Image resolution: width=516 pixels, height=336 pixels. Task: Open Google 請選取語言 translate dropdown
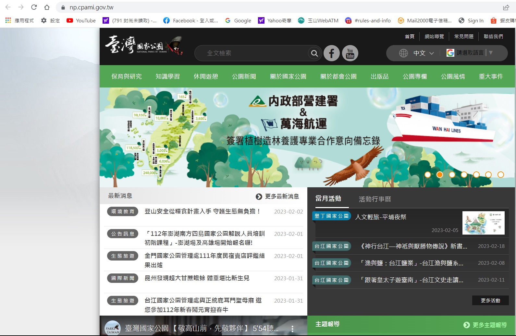[470, 53]
